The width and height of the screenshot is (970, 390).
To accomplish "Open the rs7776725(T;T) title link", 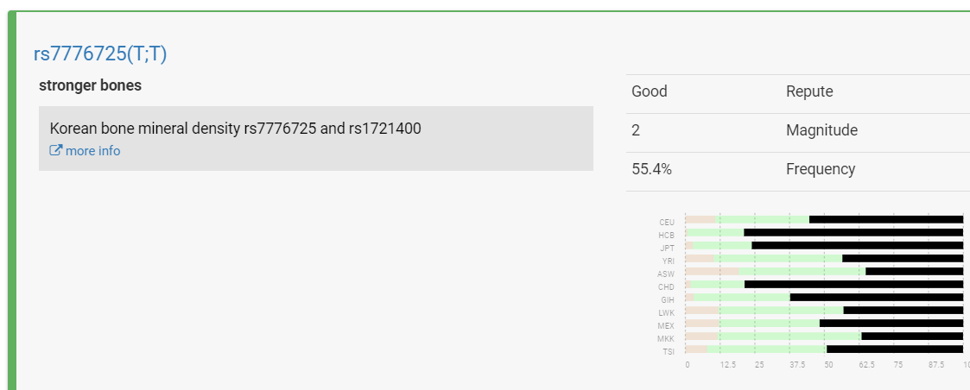I will [x=100, y=53].
